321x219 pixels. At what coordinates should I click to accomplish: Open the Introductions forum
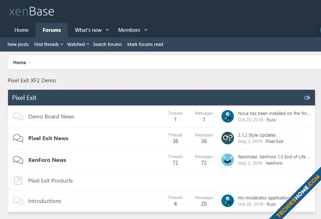tap(44, 201)
